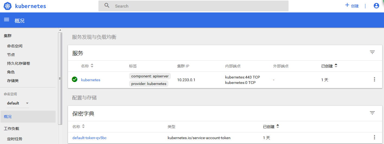The image size is (384, 144).
Task: Click the component: apiserver label chip
Action: pyautogui.click(x=150, y=76)
